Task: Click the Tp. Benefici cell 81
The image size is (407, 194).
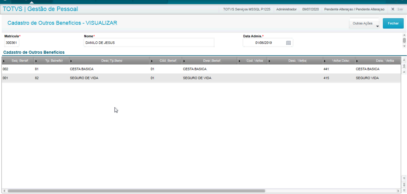Action: [37, 69]
